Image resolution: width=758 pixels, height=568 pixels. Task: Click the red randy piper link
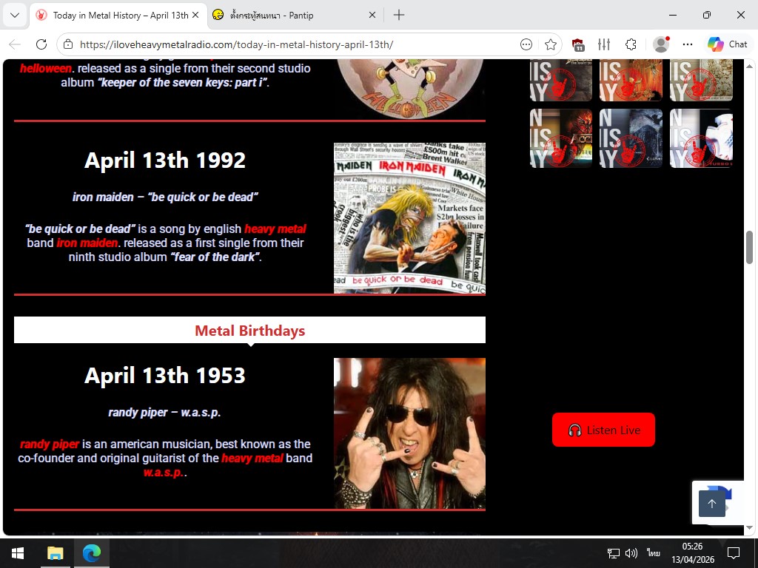[x=50, y=444]
